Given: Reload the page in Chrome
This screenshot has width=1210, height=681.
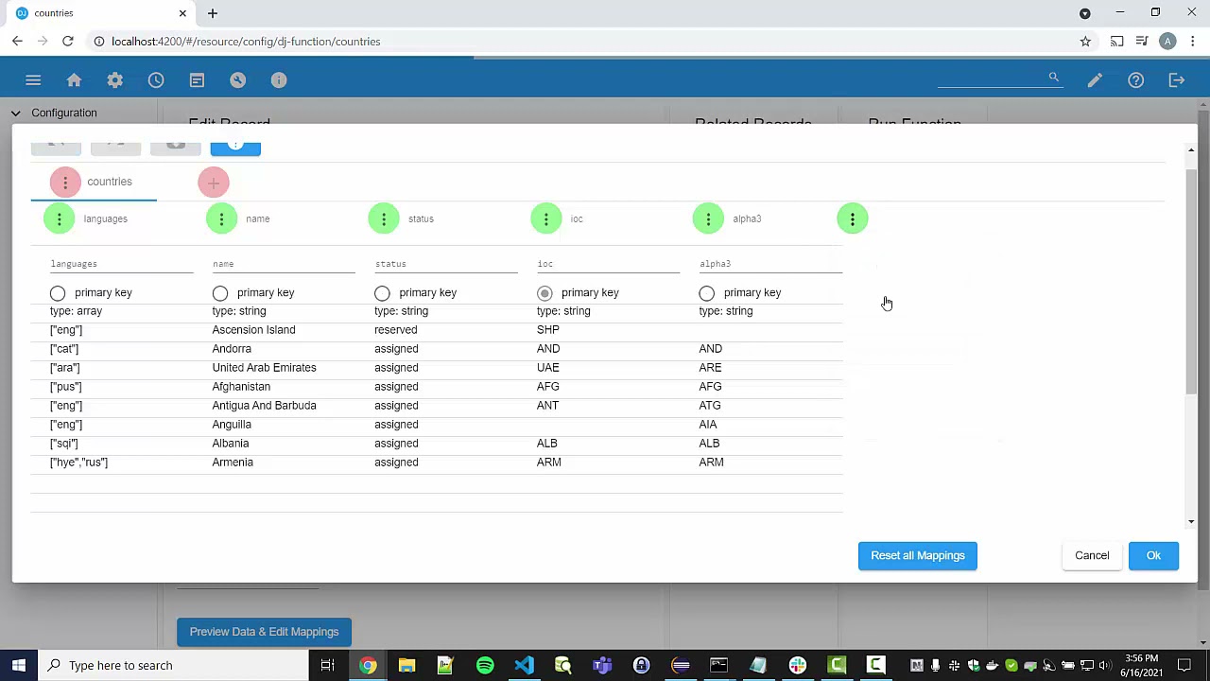Looking at the screenshot, I should tap(68, 42).
